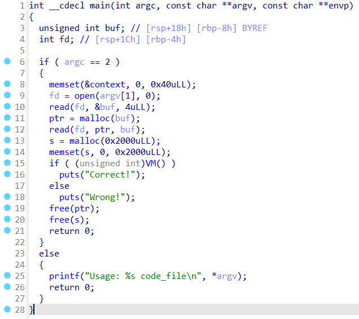Click *argv argument in printf
Image resolution: width=359 pixels, height=319 pixels.
tap(224, 276)
